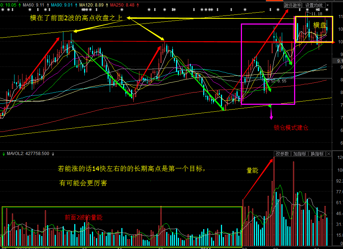Image resolution: width=343 pixels, height=249 pixels.
Task: Click the 8.52-8.55 price range label
Action: coord(276,81)
